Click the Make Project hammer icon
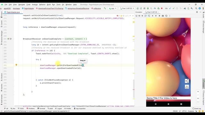205x115 pixels. click(x=105, y=8)
